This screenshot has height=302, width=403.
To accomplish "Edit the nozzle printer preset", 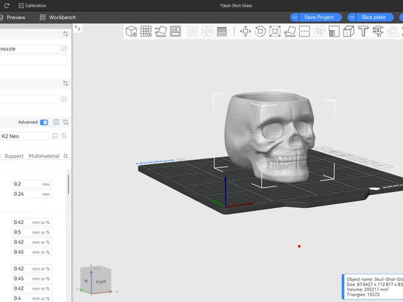I will [x=64, y=48].
